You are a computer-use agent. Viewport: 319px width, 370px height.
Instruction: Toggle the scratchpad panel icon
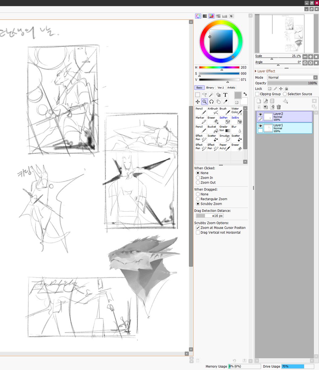point(231,16)
